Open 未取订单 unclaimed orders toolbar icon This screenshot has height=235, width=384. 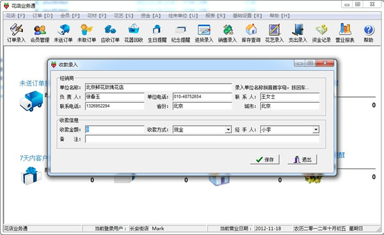(86, 33)
